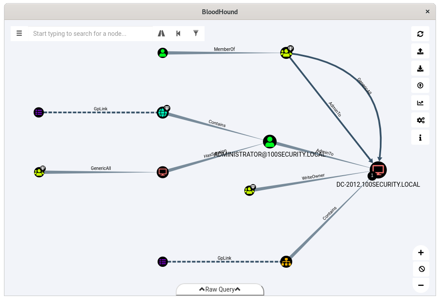The width and height of the screenshot is (440, 300).
Task: Click the import graph tray icon with down arrow
Action: [420, 69]
